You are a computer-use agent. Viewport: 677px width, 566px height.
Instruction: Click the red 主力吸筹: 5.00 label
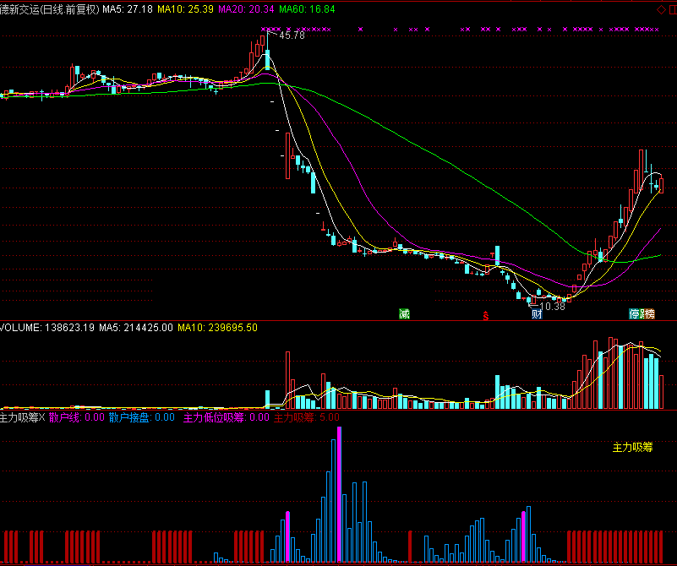point(307,417)
